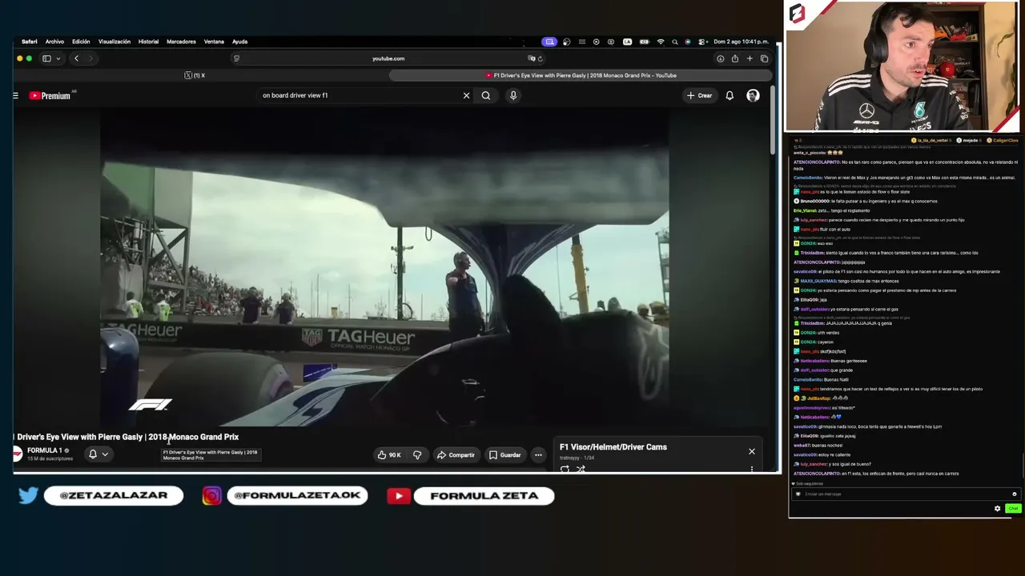Open chat settings gear
1025x576 pixels.
click(x=997, y=509)
